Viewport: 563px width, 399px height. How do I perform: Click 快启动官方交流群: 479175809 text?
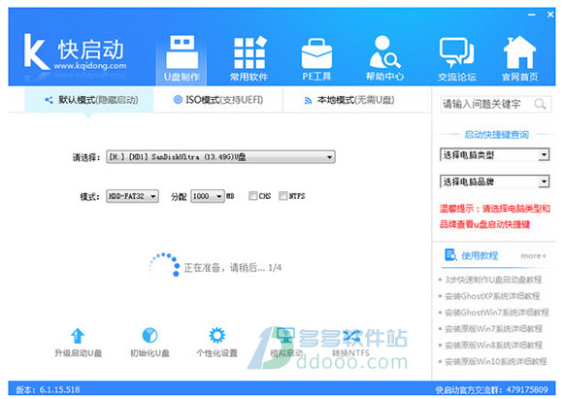click(491, 389)
